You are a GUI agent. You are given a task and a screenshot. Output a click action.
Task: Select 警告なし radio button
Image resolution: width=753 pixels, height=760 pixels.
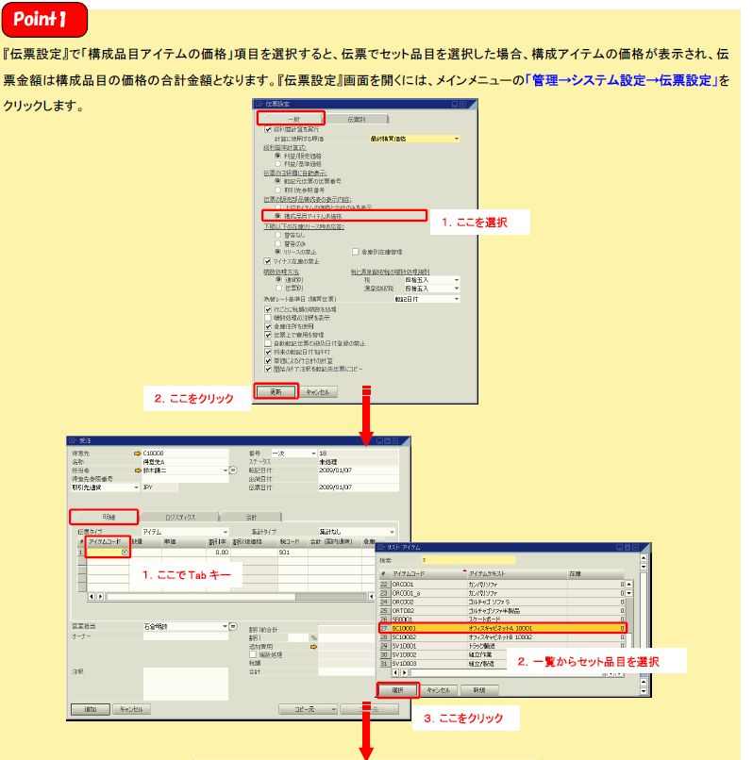pos(278,235)
